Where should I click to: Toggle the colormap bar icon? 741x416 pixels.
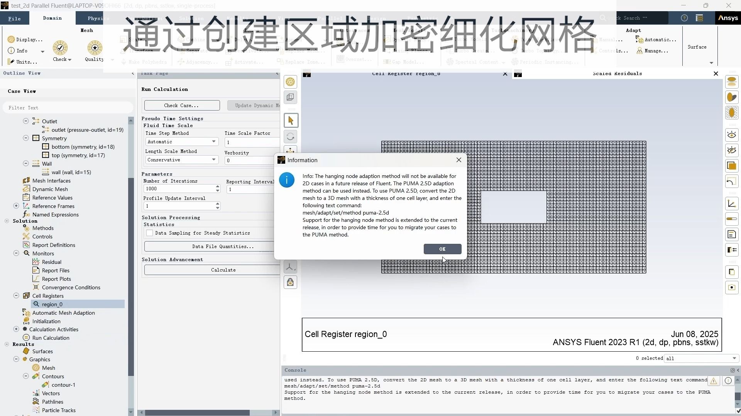click(x=732, y=219)
